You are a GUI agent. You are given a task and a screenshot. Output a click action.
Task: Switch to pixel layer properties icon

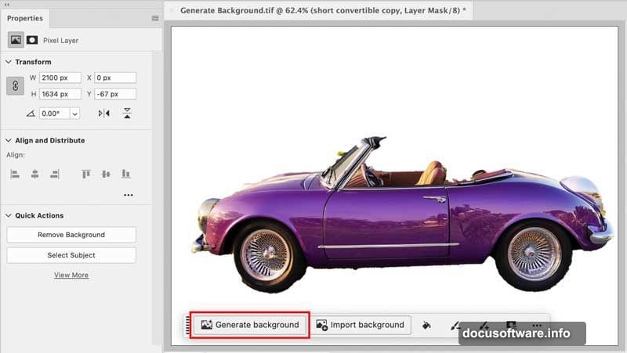(16, 40)
